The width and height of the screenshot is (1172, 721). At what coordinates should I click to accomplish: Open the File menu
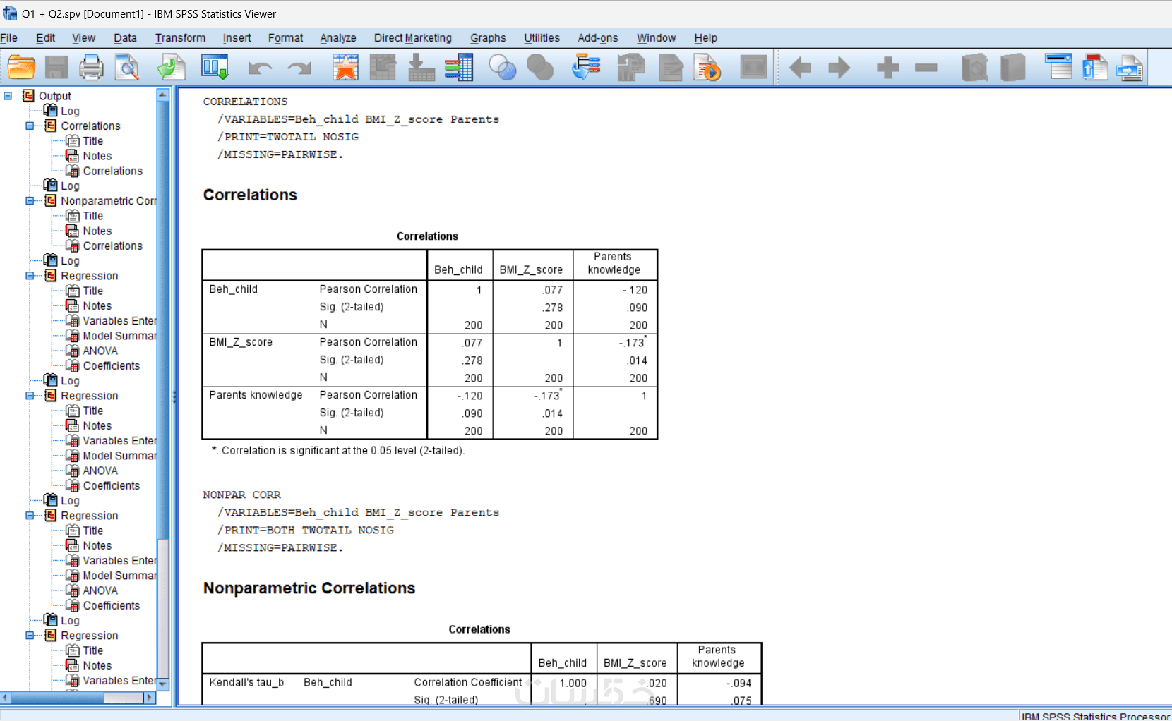(x=9, y=38)
